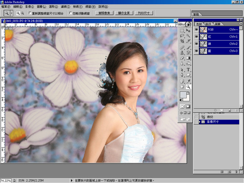The image size is (244, 183).
Task: Click the zoom-out magnifier in options bar
Action: (22, 13)
